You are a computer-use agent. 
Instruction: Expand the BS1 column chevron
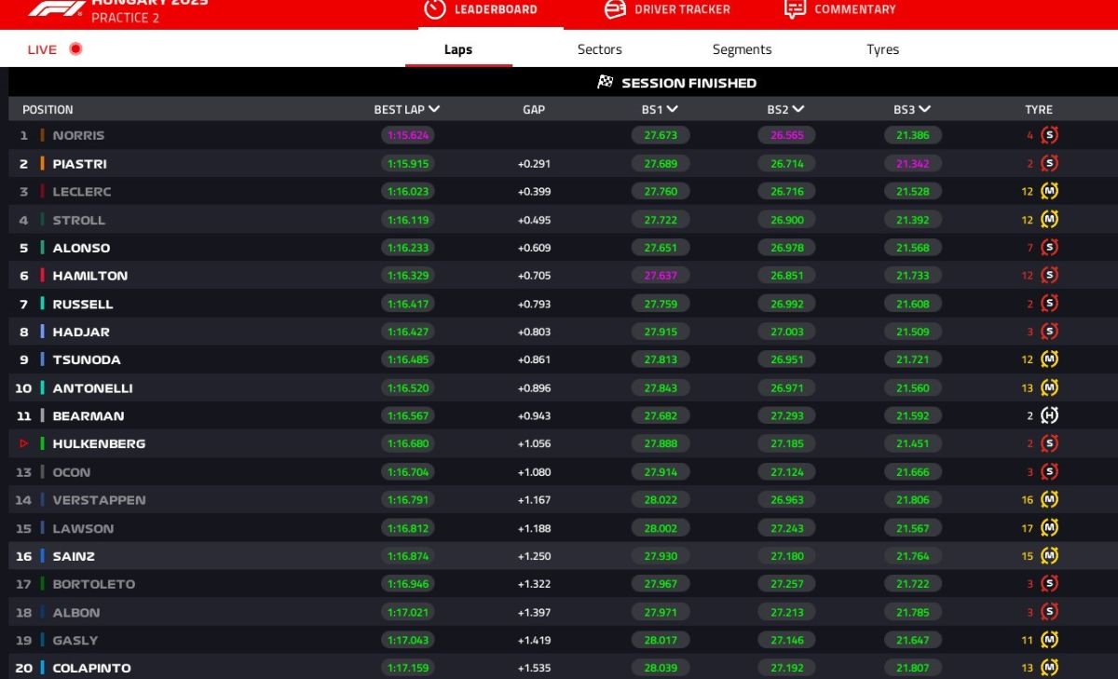673,109
